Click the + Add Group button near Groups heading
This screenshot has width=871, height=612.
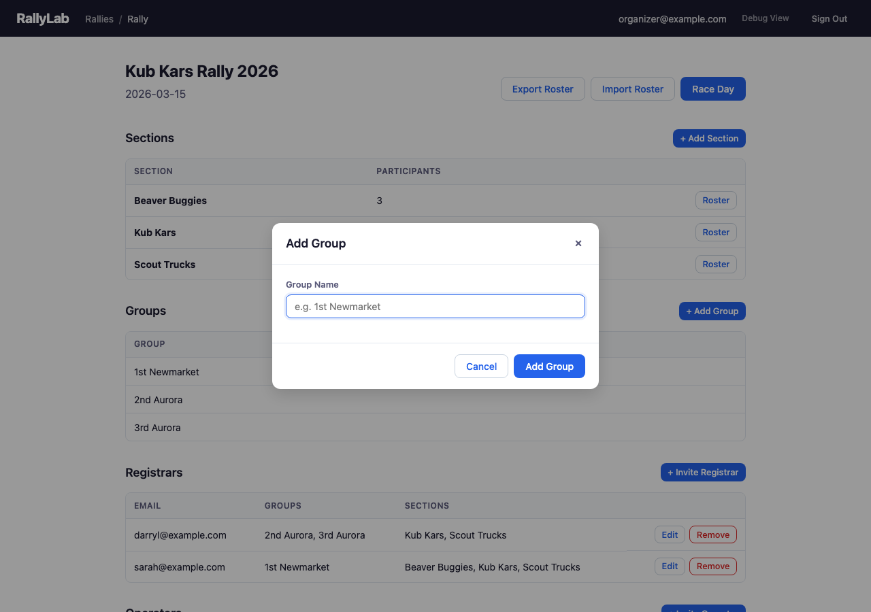click(x=712, y=311)
